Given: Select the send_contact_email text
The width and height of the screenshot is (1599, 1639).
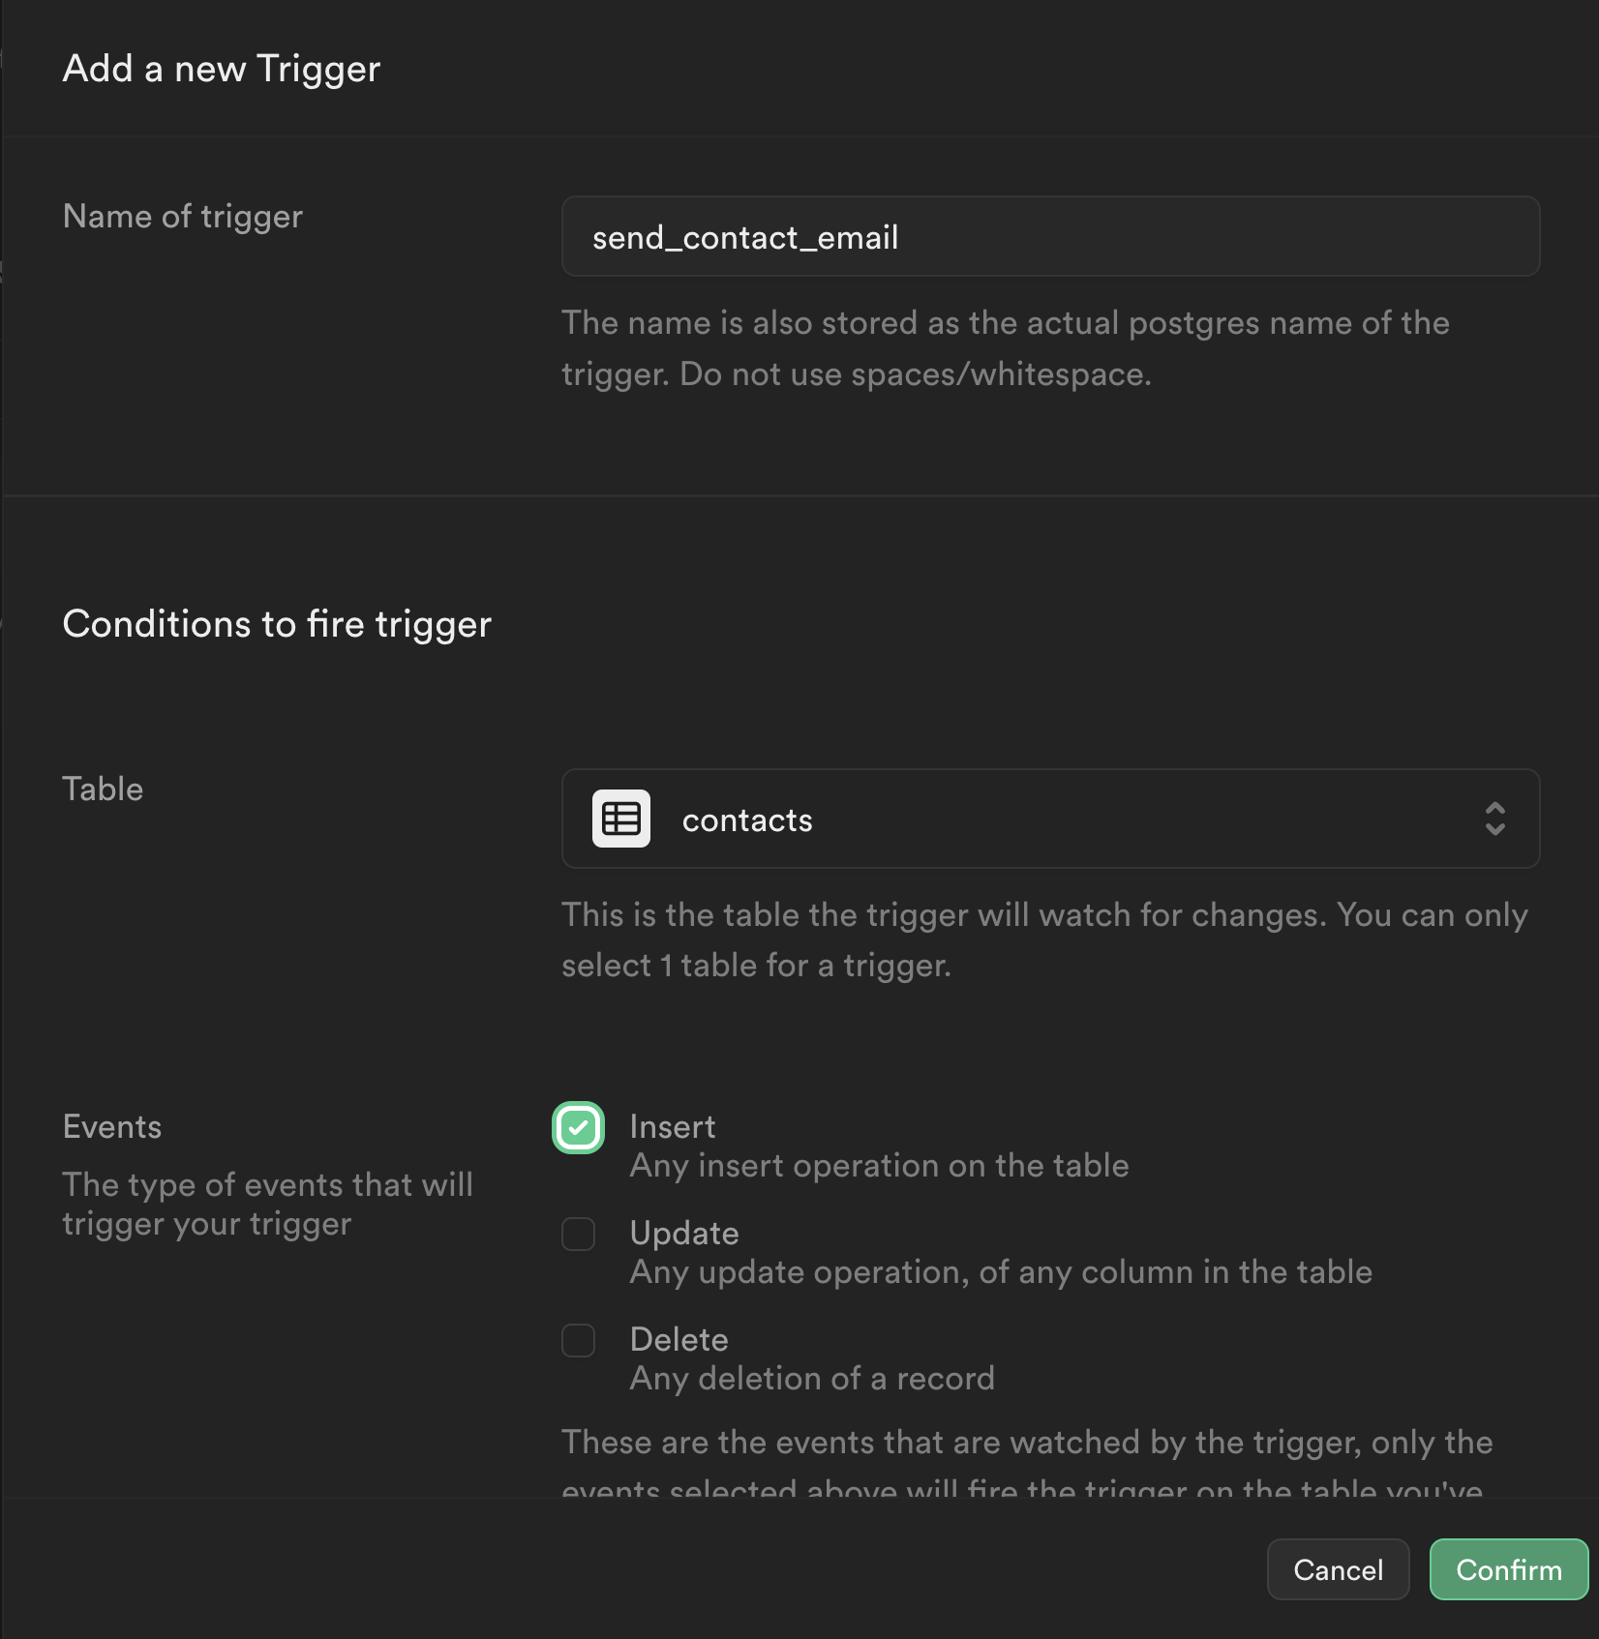Looking at the screenshot, I should 745,236.
